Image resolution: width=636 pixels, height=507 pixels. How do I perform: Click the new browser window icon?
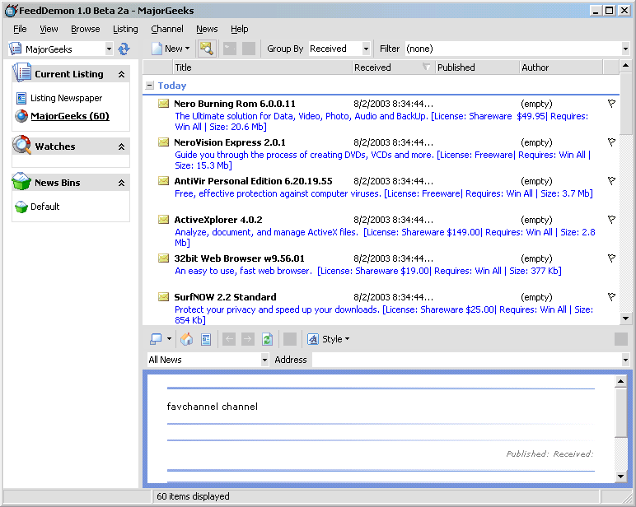pyautogui.click(x=156, y=339)
